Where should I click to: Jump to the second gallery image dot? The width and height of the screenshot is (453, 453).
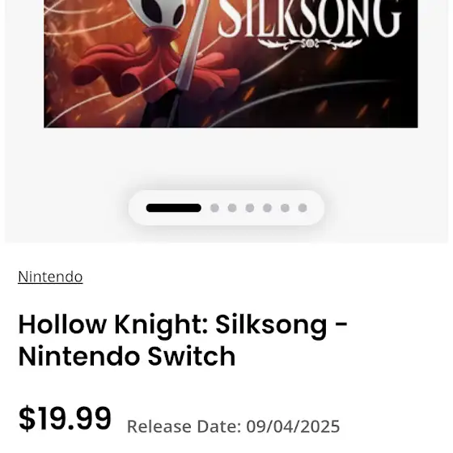214,208
